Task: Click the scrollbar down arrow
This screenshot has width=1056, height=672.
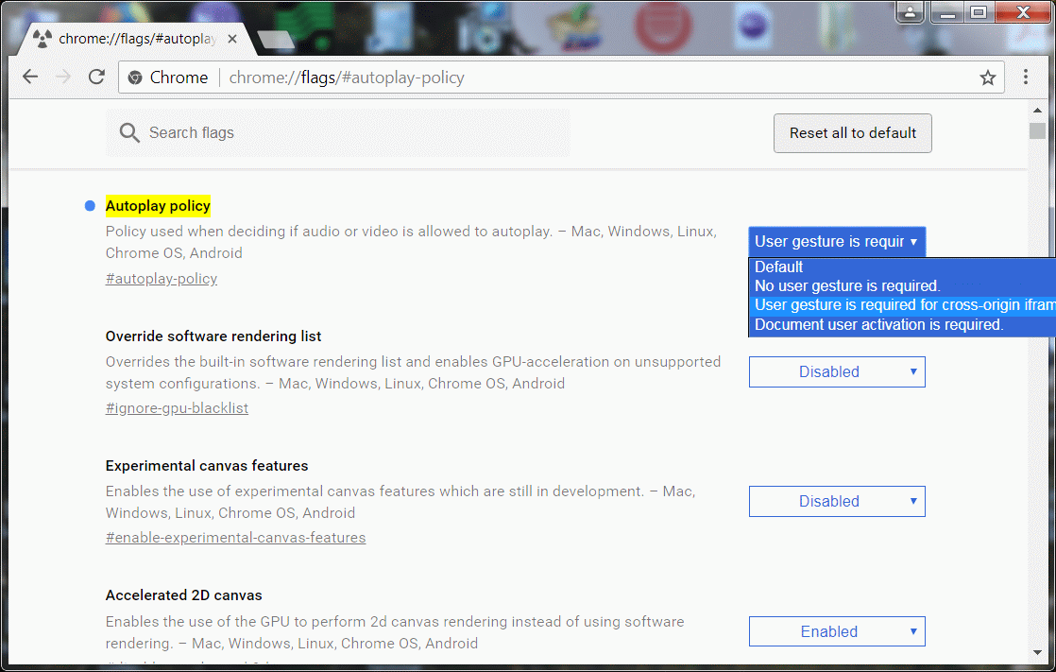Action: point(1037,652)
